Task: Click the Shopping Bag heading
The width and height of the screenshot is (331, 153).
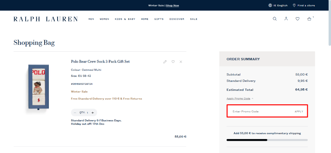Action: tap(34, 43)
